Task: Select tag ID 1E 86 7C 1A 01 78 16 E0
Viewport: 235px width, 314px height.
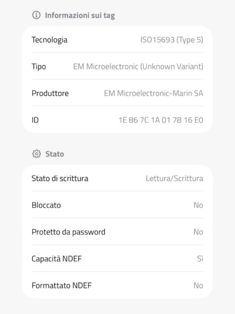Action: 161,120
